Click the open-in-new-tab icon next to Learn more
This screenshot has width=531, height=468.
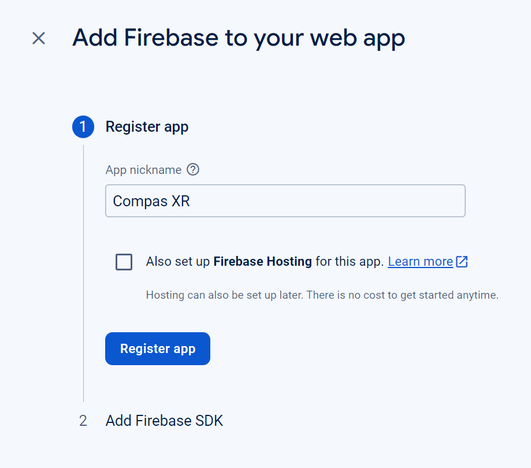pos(462,261)
